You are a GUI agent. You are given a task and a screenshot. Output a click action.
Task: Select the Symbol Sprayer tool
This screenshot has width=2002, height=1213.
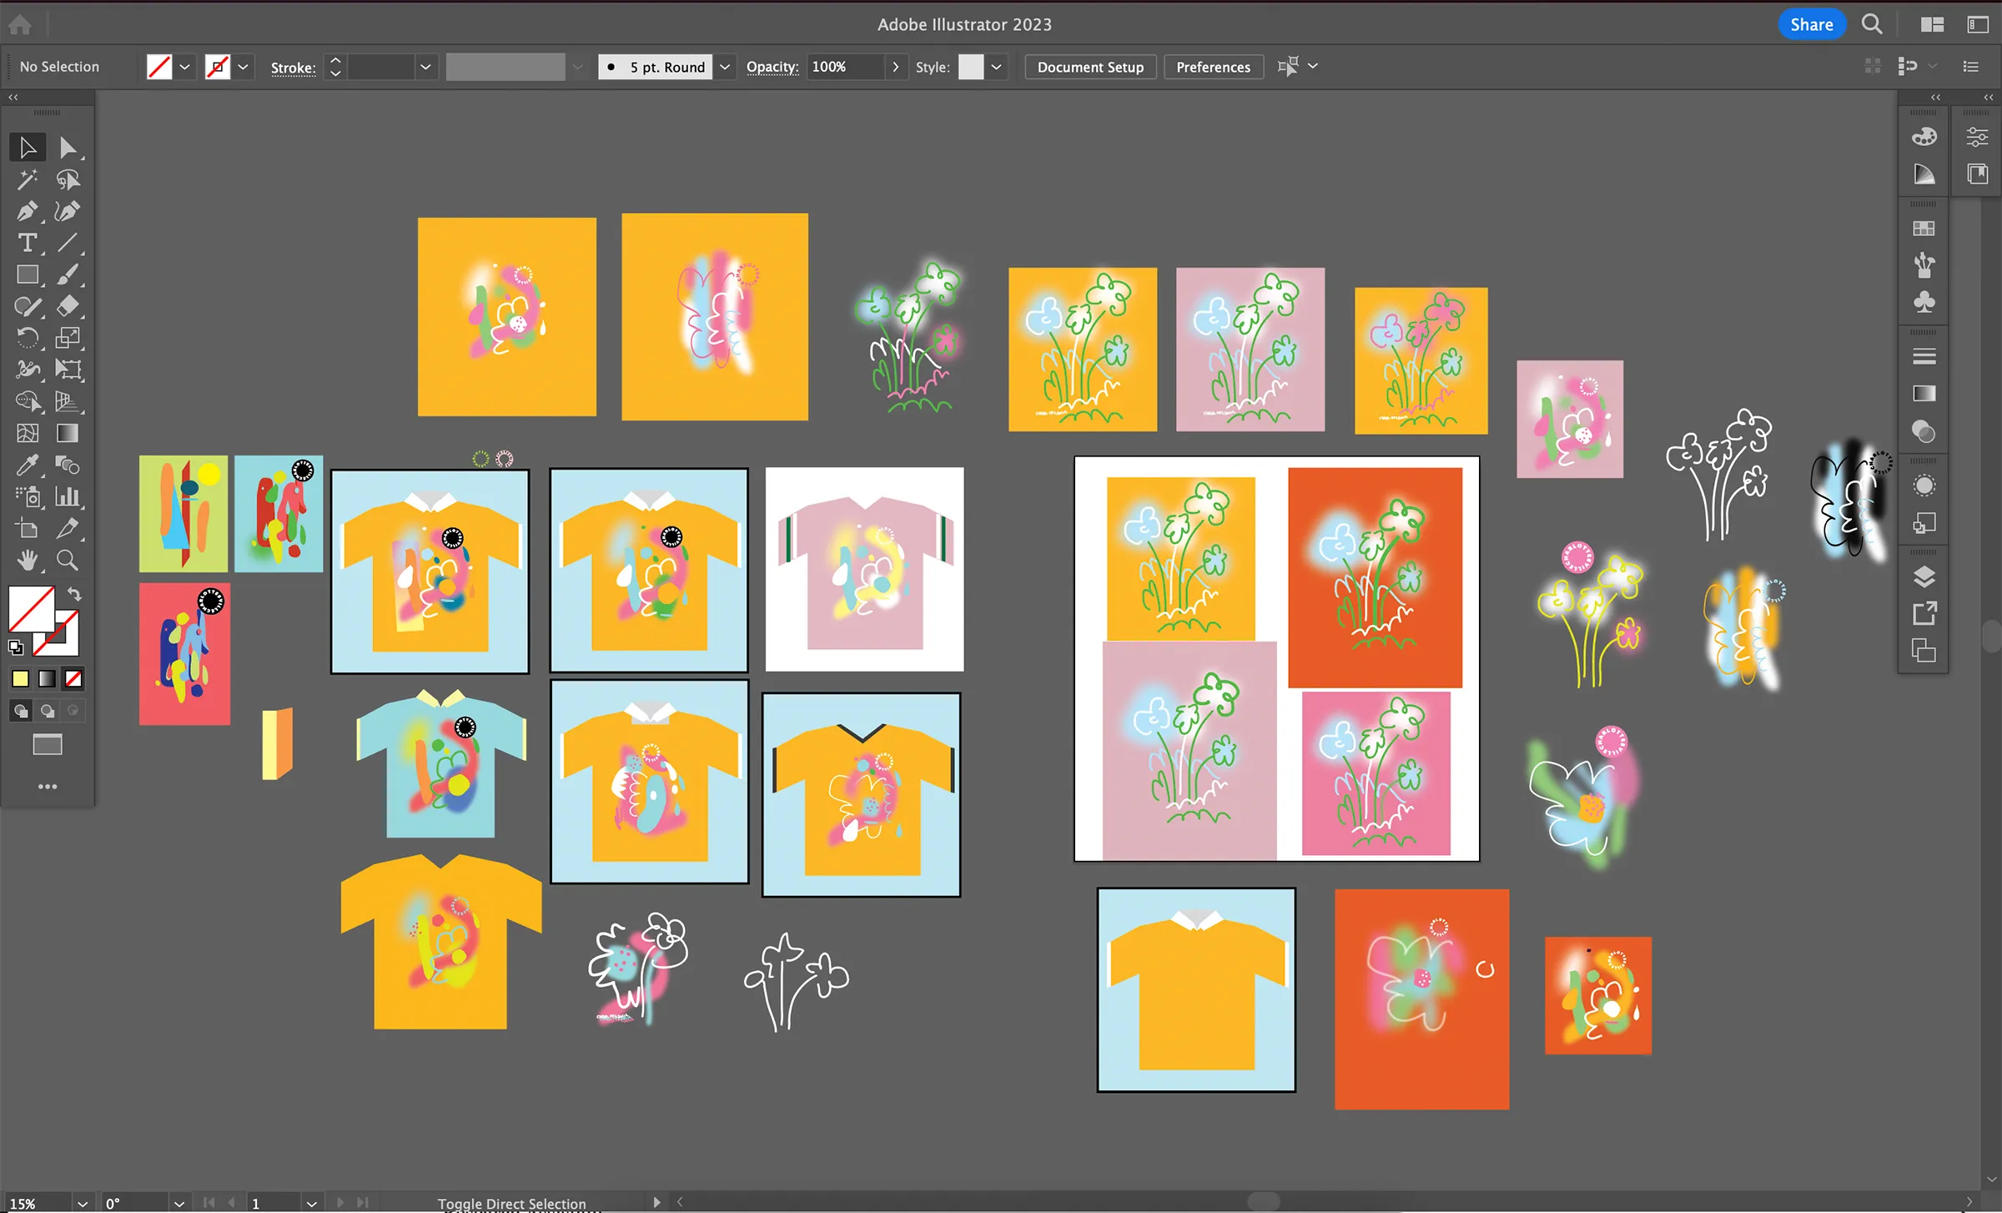coord(28,496)
